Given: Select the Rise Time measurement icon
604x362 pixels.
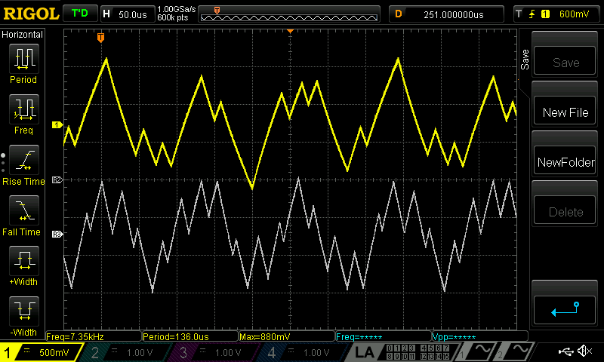Looking at the screenshot, I should coord(24,160).
